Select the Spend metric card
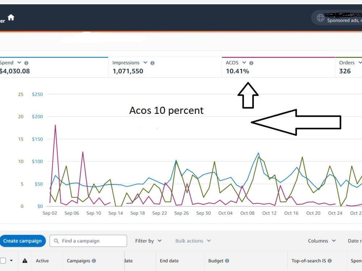Image resolution: width=362 pixels, height=271 pixels. tap(54, 67)
